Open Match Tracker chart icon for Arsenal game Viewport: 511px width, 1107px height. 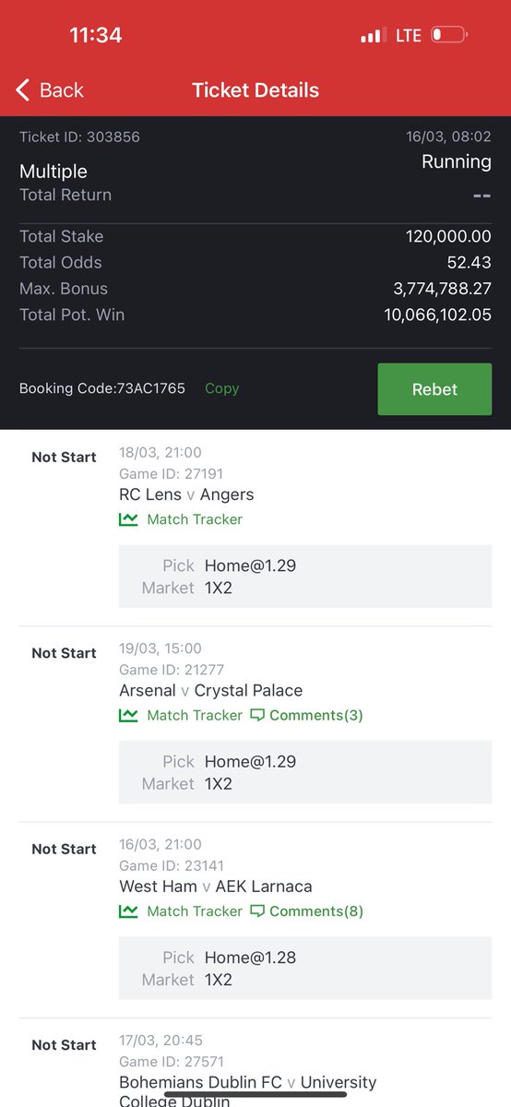(128, 715)
